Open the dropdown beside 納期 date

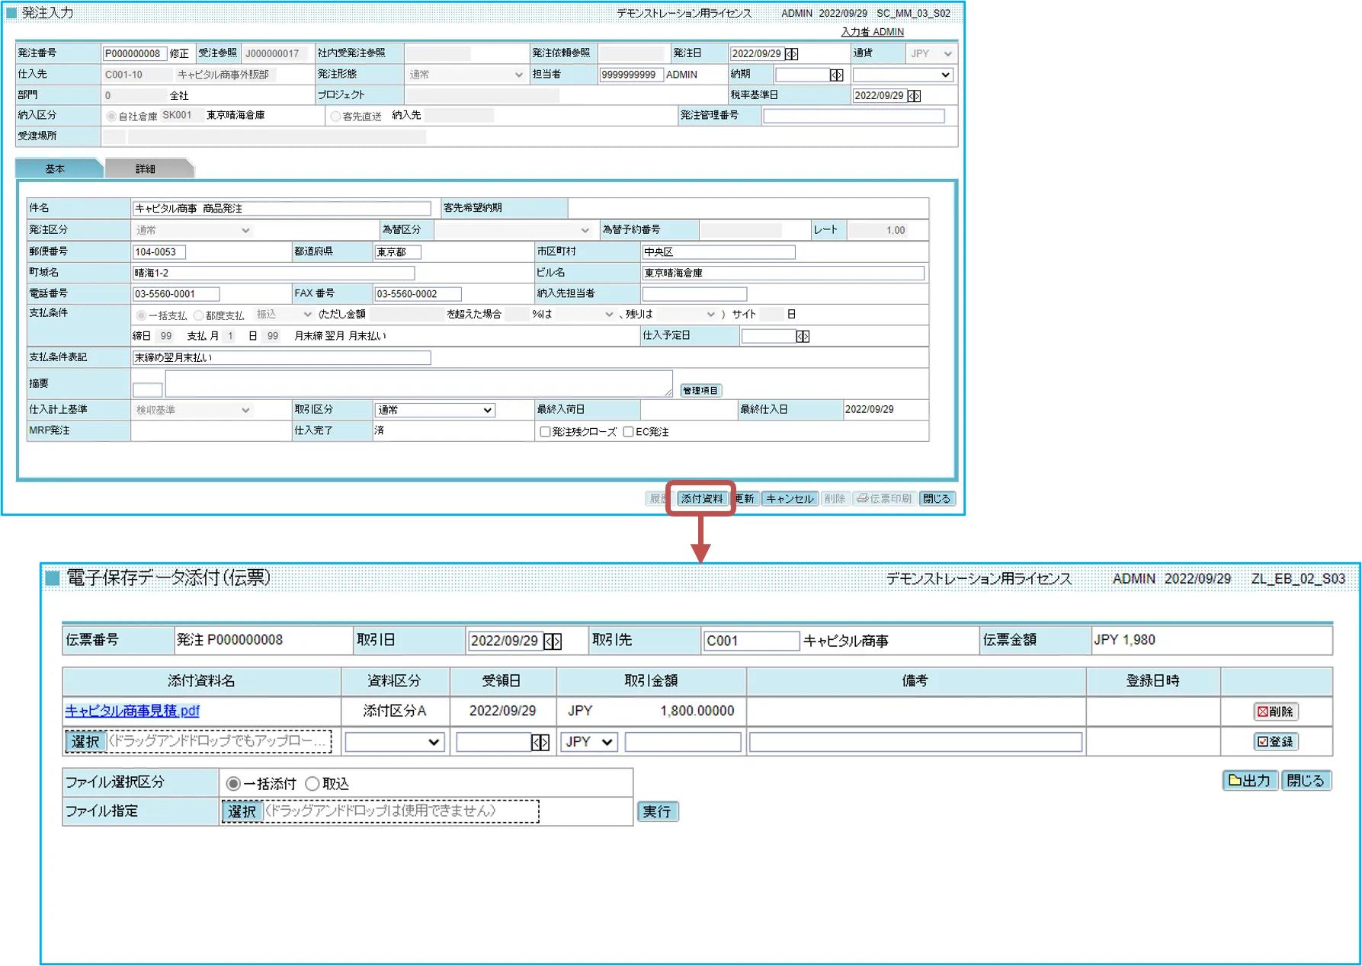tap(902, 75)
